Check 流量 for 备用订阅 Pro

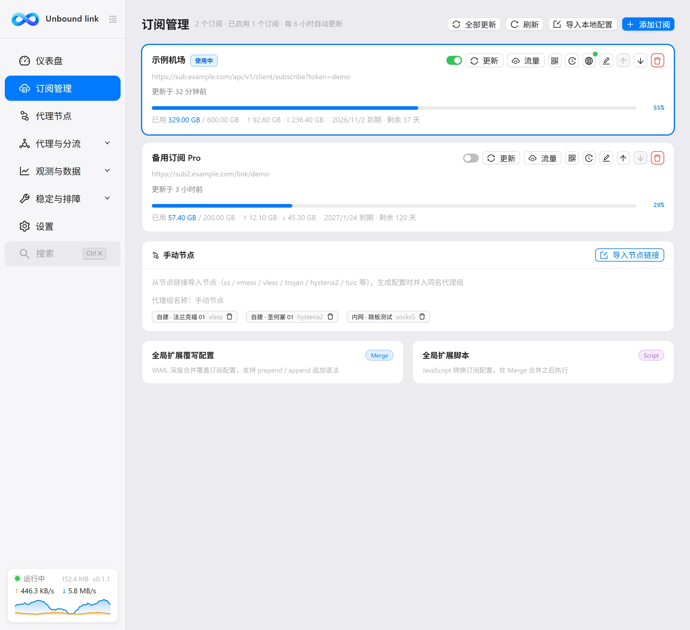(542, 158)
